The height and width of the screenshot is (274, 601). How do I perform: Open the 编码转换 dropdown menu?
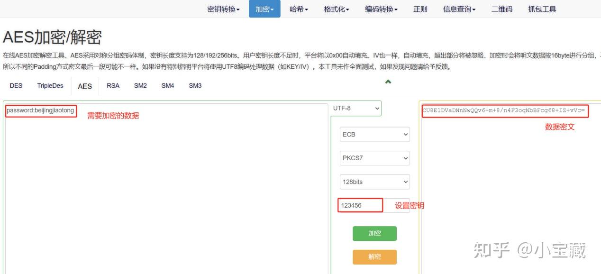click(381, 9)
